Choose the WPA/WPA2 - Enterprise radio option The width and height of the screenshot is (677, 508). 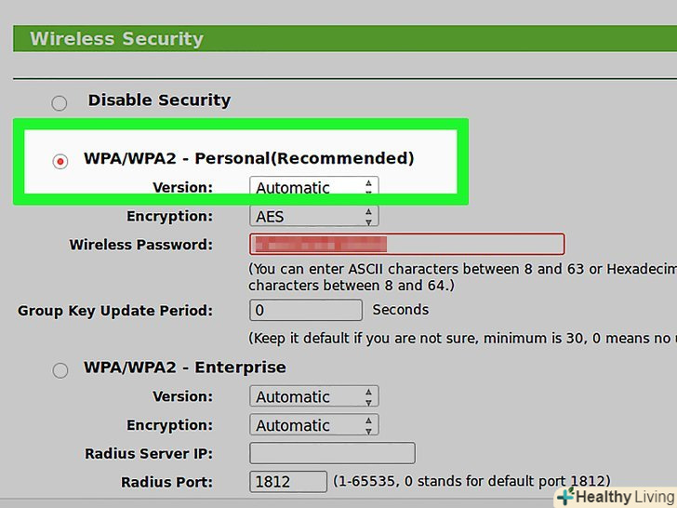pyautogui.click(x=60, y=370)
